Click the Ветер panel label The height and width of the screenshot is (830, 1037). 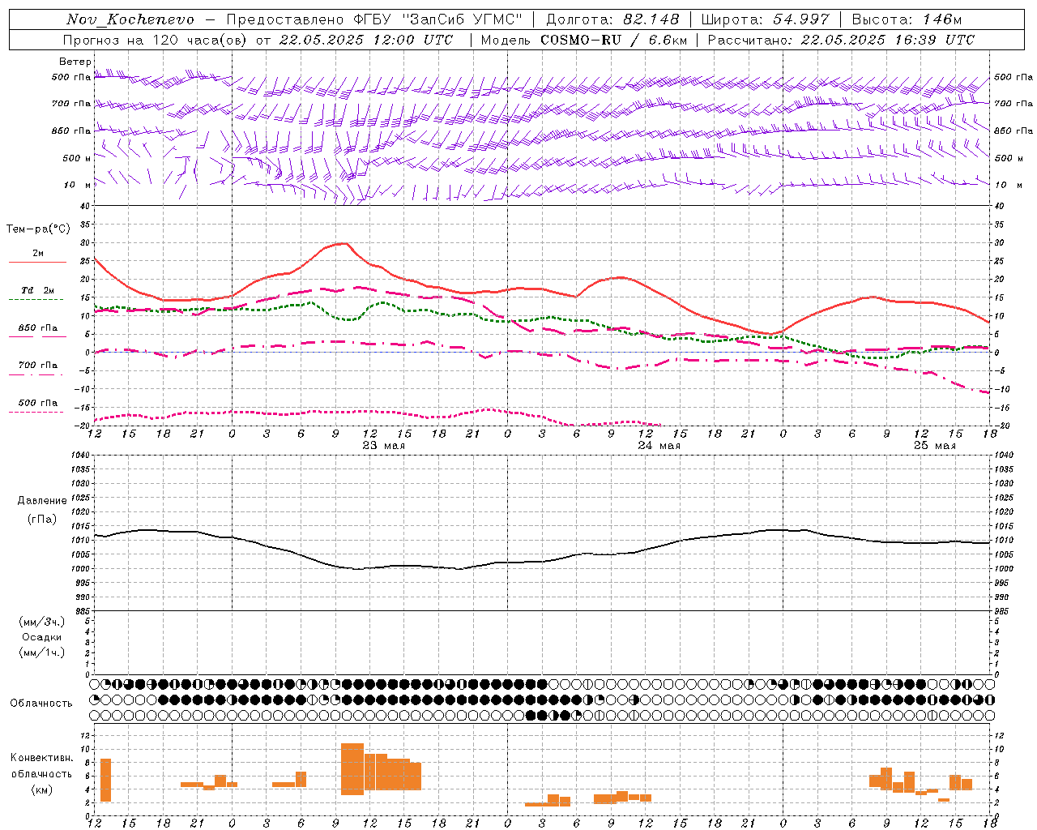pyautogui.click(x=75, y=62)
